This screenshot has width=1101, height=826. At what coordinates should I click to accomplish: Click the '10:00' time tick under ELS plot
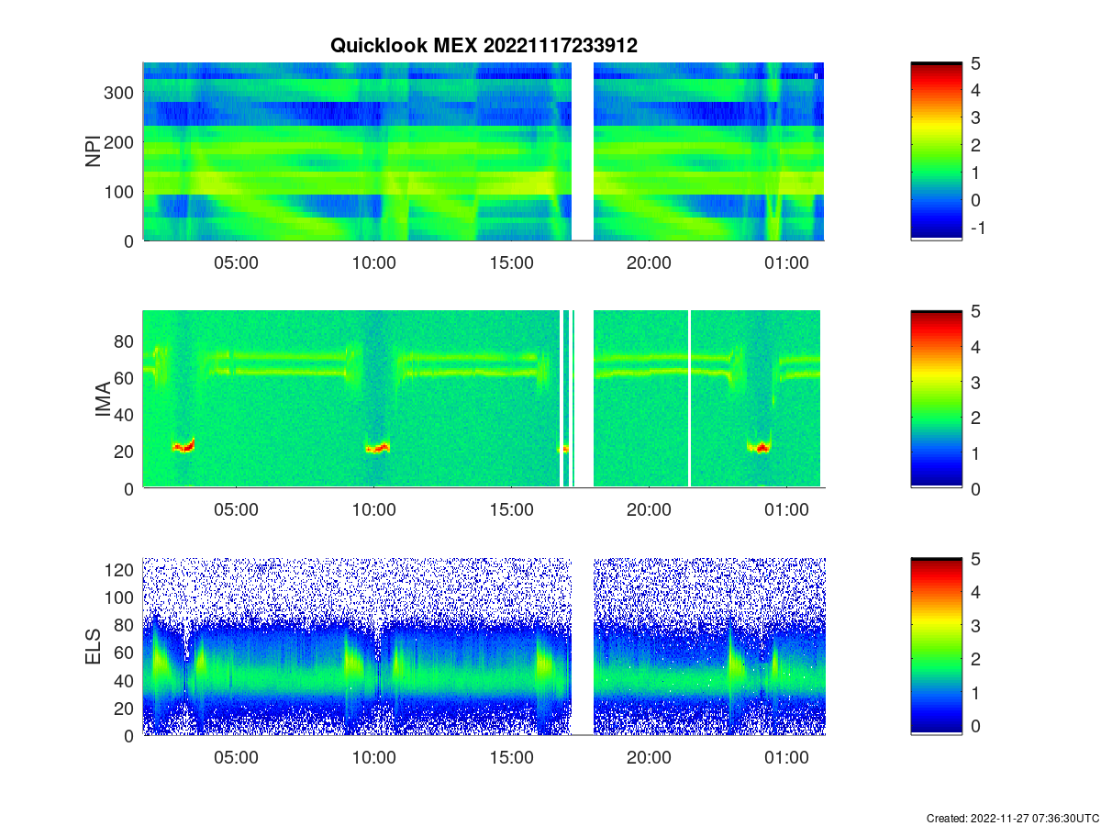click(373, 757)
